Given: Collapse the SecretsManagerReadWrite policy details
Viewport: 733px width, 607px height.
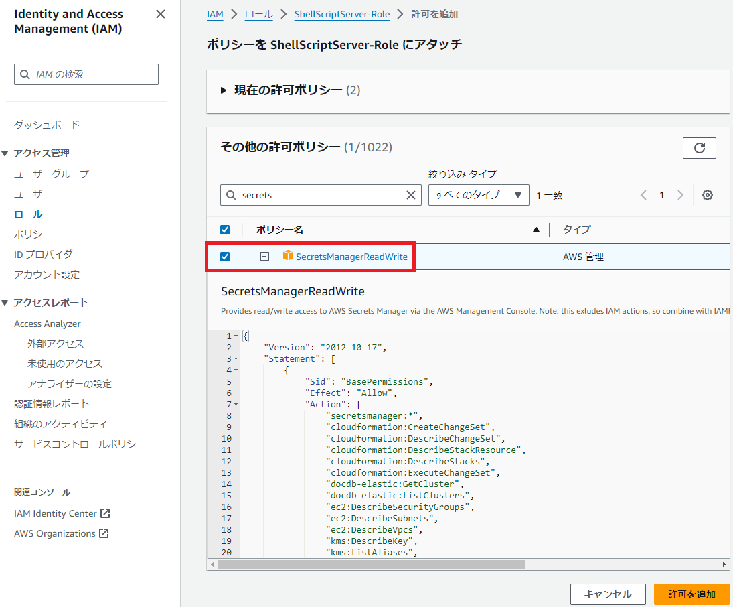Looking at the screenshot, I should click(264, 257).
